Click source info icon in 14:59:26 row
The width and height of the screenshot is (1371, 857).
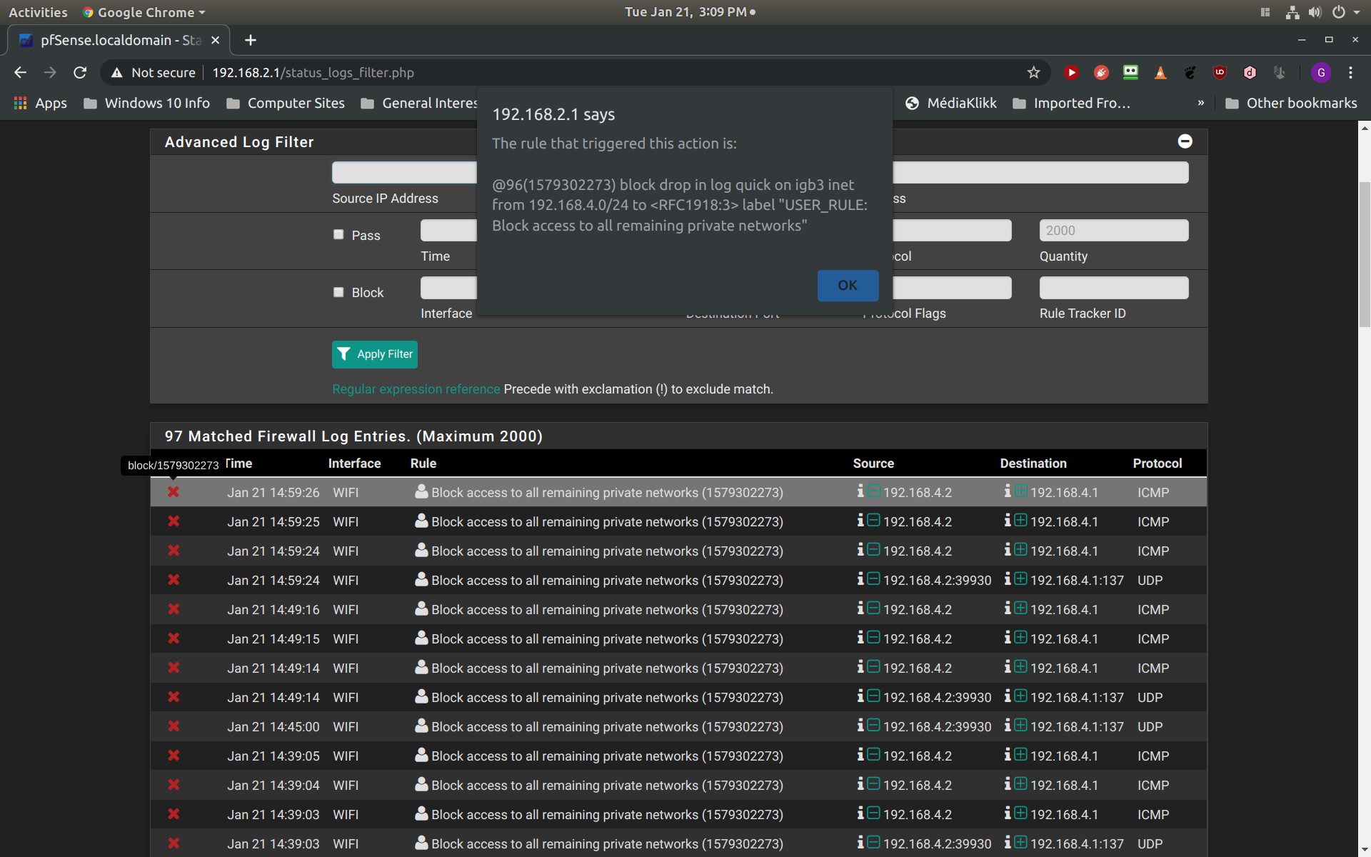[860, 491]
